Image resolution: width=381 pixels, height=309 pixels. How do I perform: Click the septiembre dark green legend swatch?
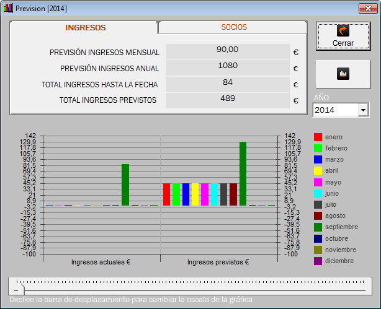(x=318, y=227)
